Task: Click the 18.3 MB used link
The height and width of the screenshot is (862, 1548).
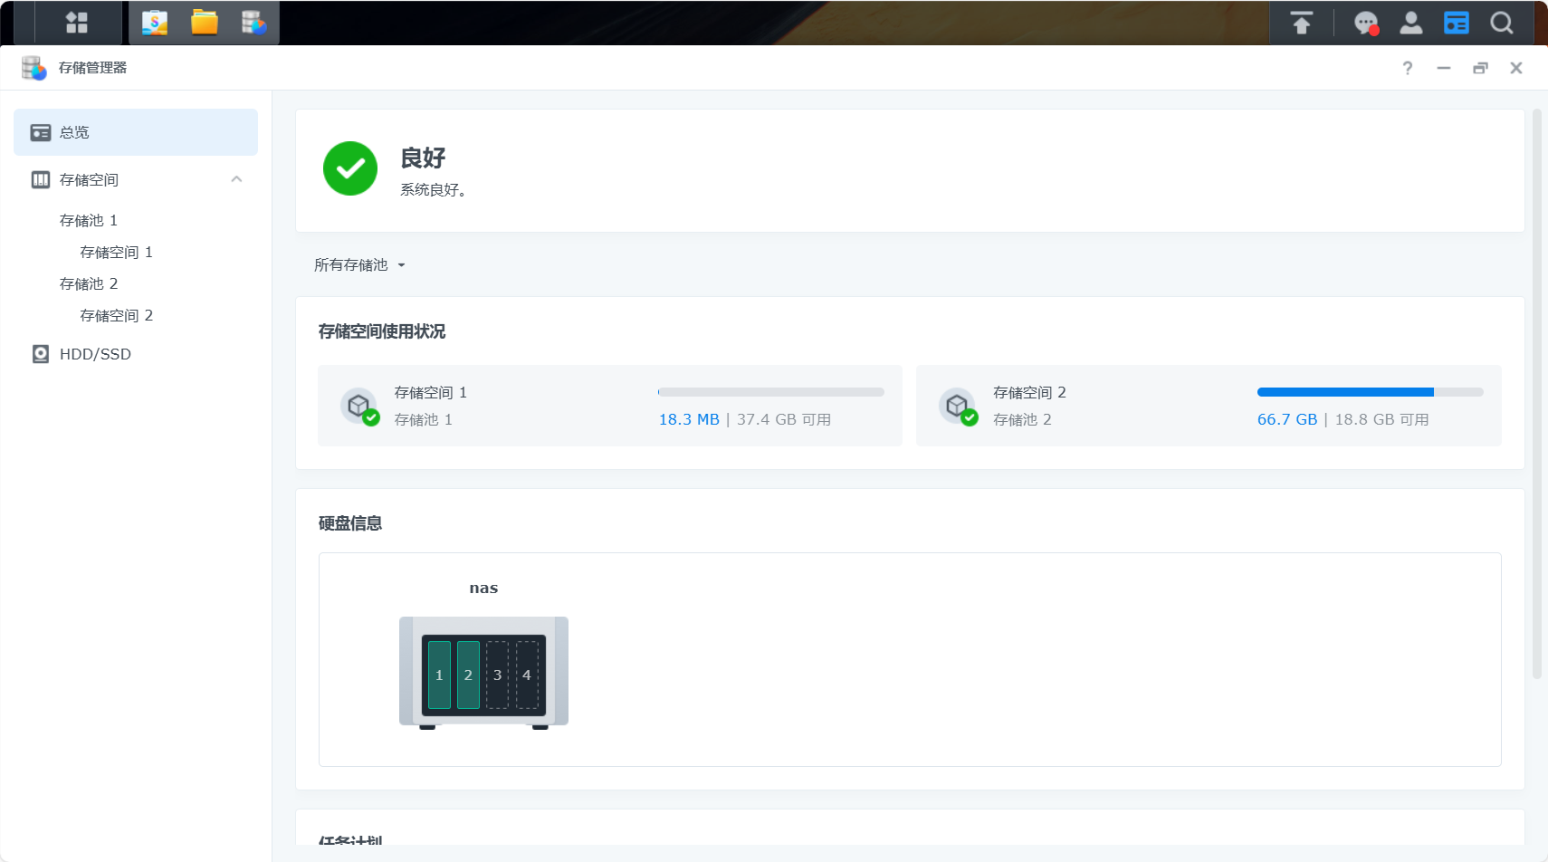Action: 688,419
